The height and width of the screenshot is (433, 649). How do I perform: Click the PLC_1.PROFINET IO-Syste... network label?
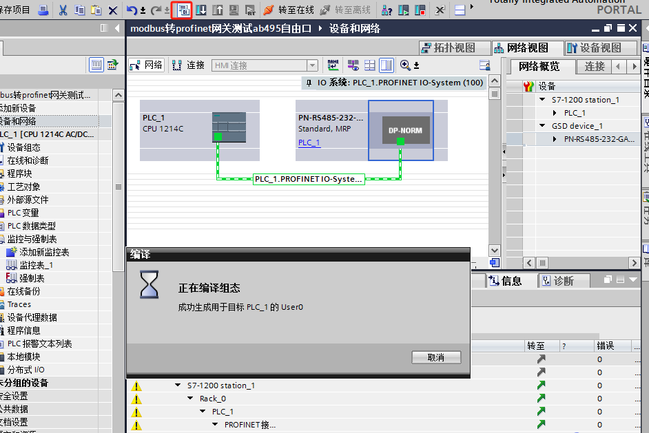[309, 179]
